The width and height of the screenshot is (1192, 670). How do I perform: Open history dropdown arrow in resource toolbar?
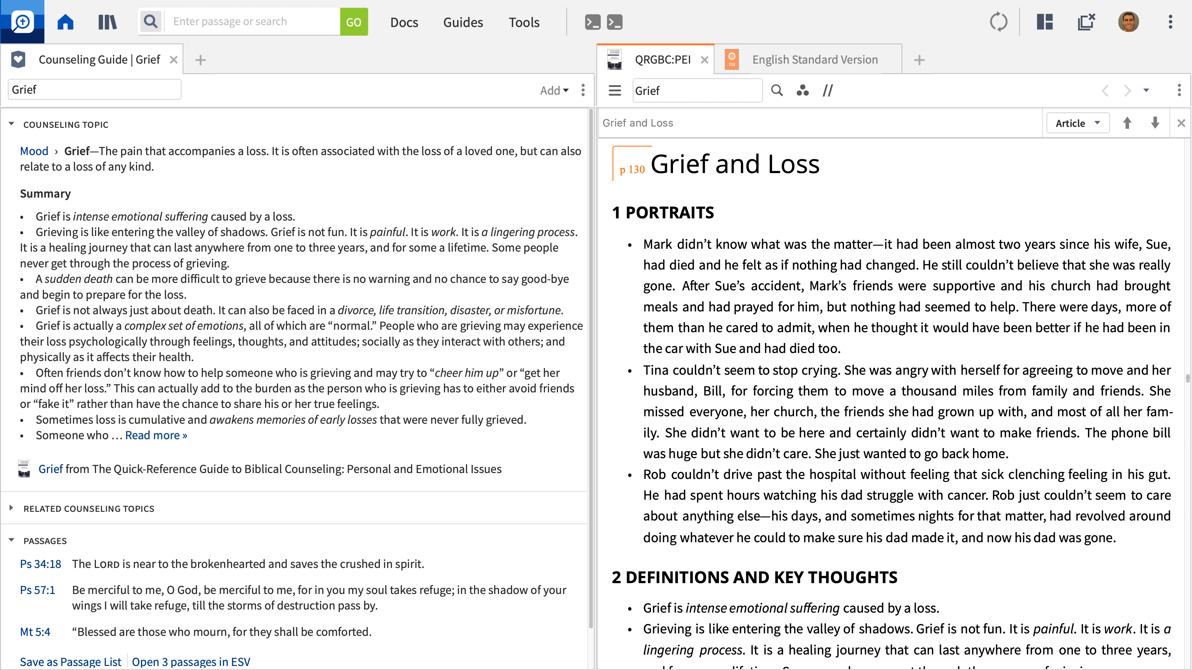1146,90
